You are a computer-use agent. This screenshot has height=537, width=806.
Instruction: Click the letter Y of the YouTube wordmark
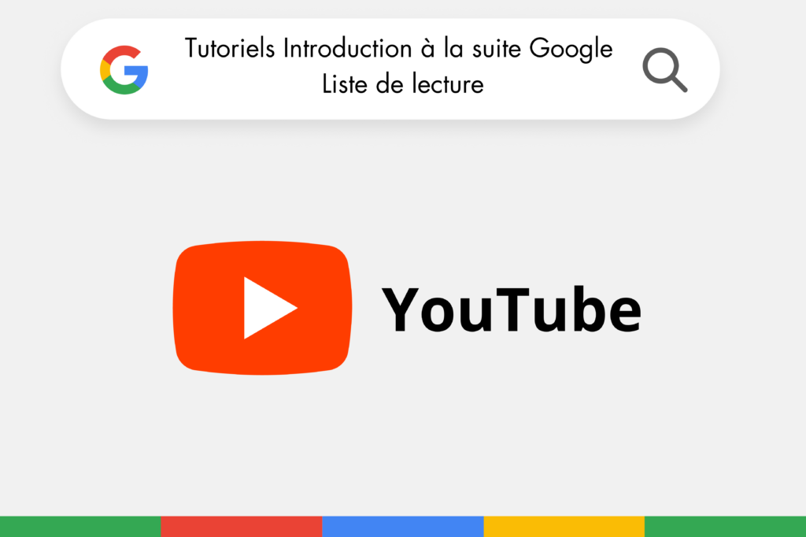pos(401,309)
